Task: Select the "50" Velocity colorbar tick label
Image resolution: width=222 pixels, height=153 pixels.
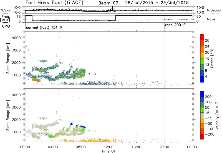Action: (x=207, y=107)
